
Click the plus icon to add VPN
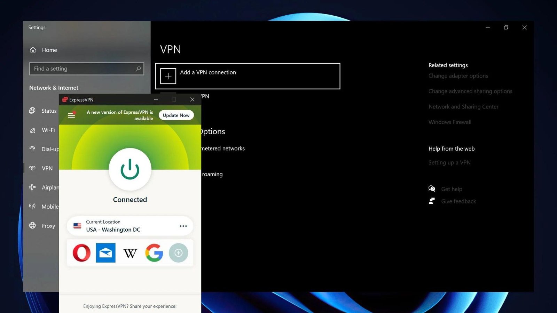[x=168, y=76]
